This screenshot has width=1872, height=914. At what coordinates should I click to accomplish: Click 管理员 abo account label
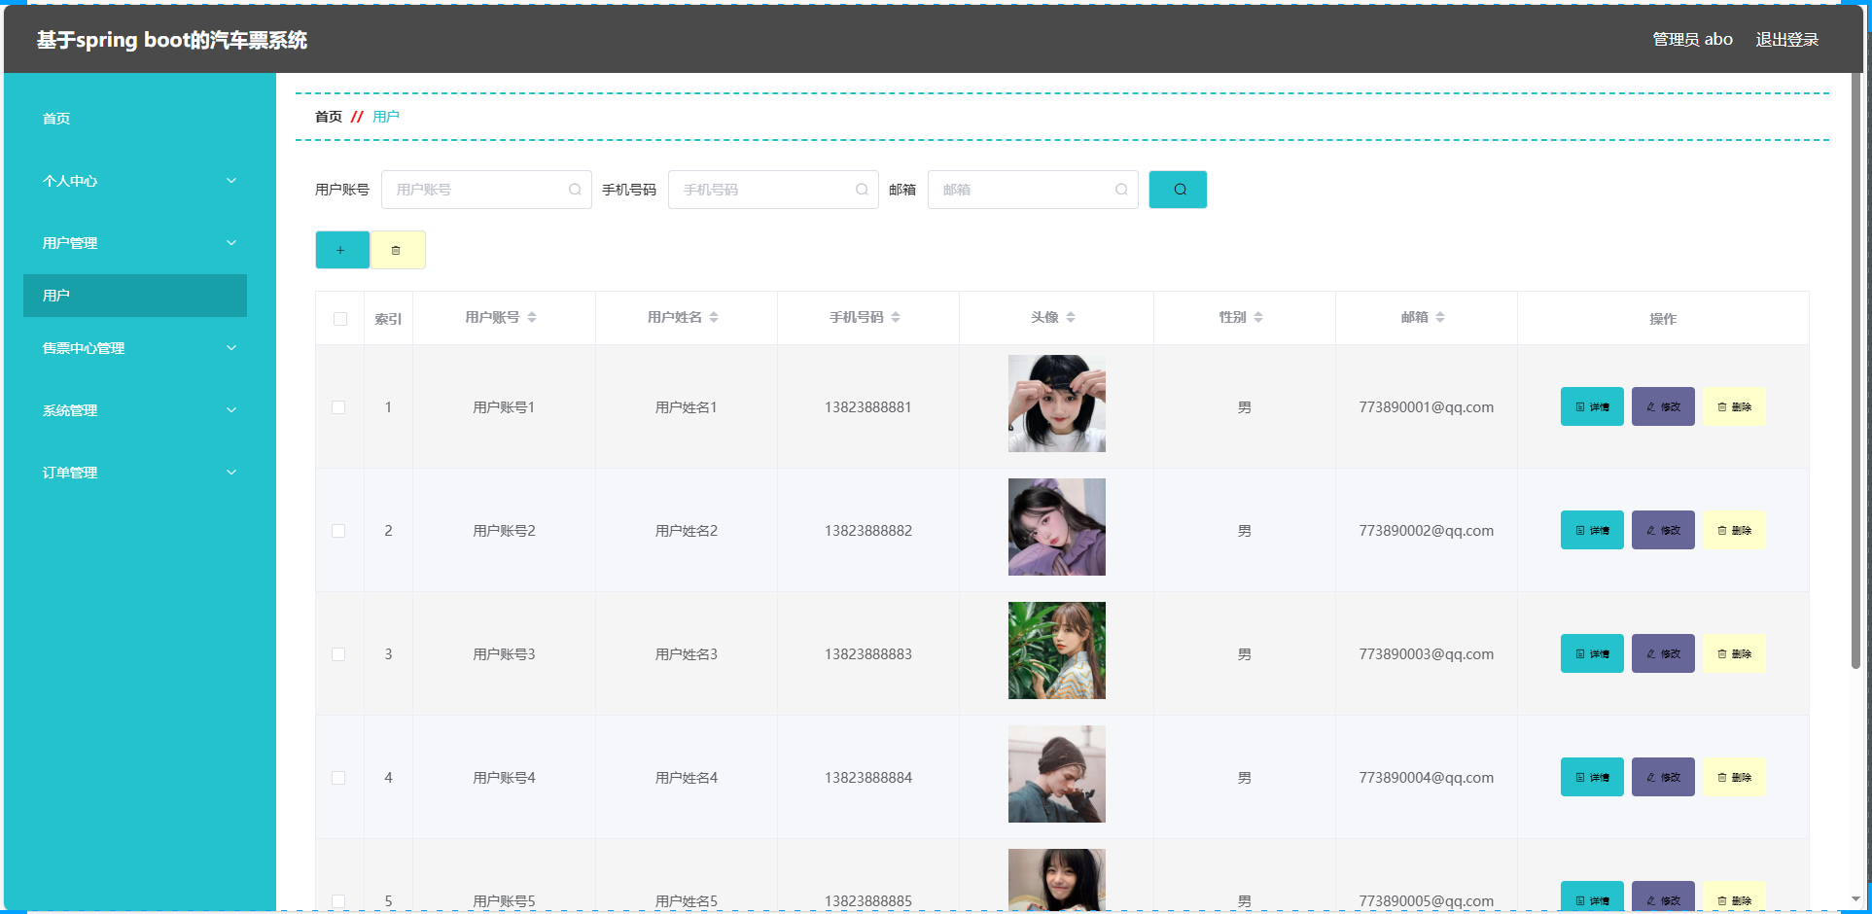click(1693, 40)
